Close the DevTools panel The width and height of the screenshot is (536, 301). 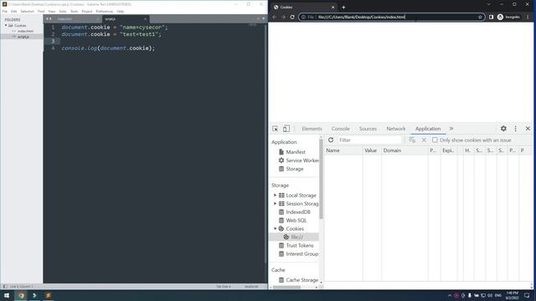528,129
